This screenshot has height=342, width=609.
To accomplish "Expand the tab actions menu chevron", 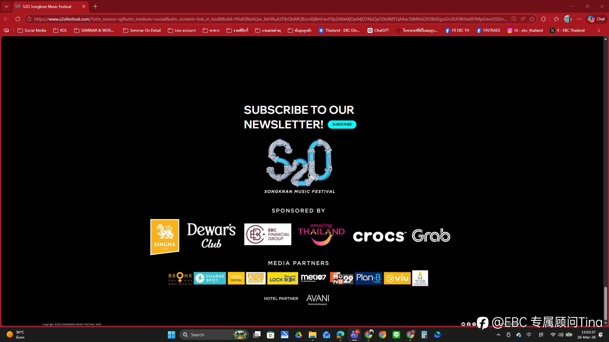I will pyautogui.click(x=6, y=6).
